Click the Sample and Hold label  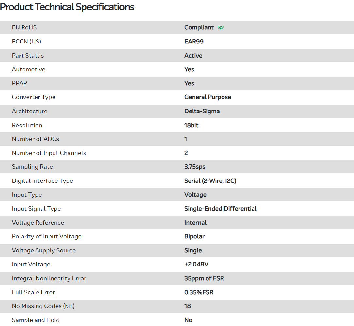tap(36, 320)
